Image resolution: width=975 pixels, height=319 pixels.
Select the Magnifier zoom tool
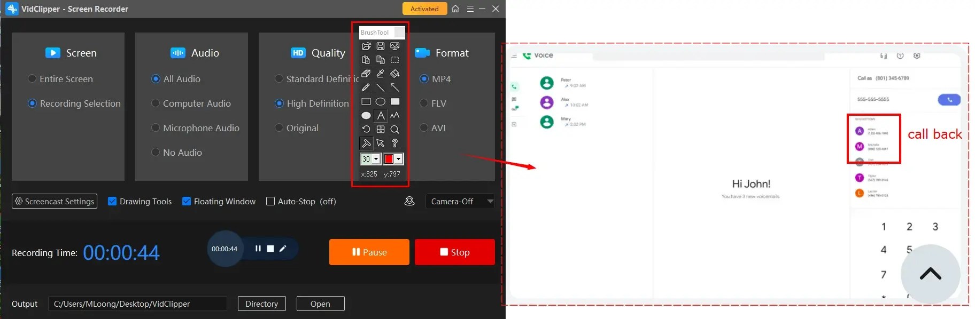point(395,129)
